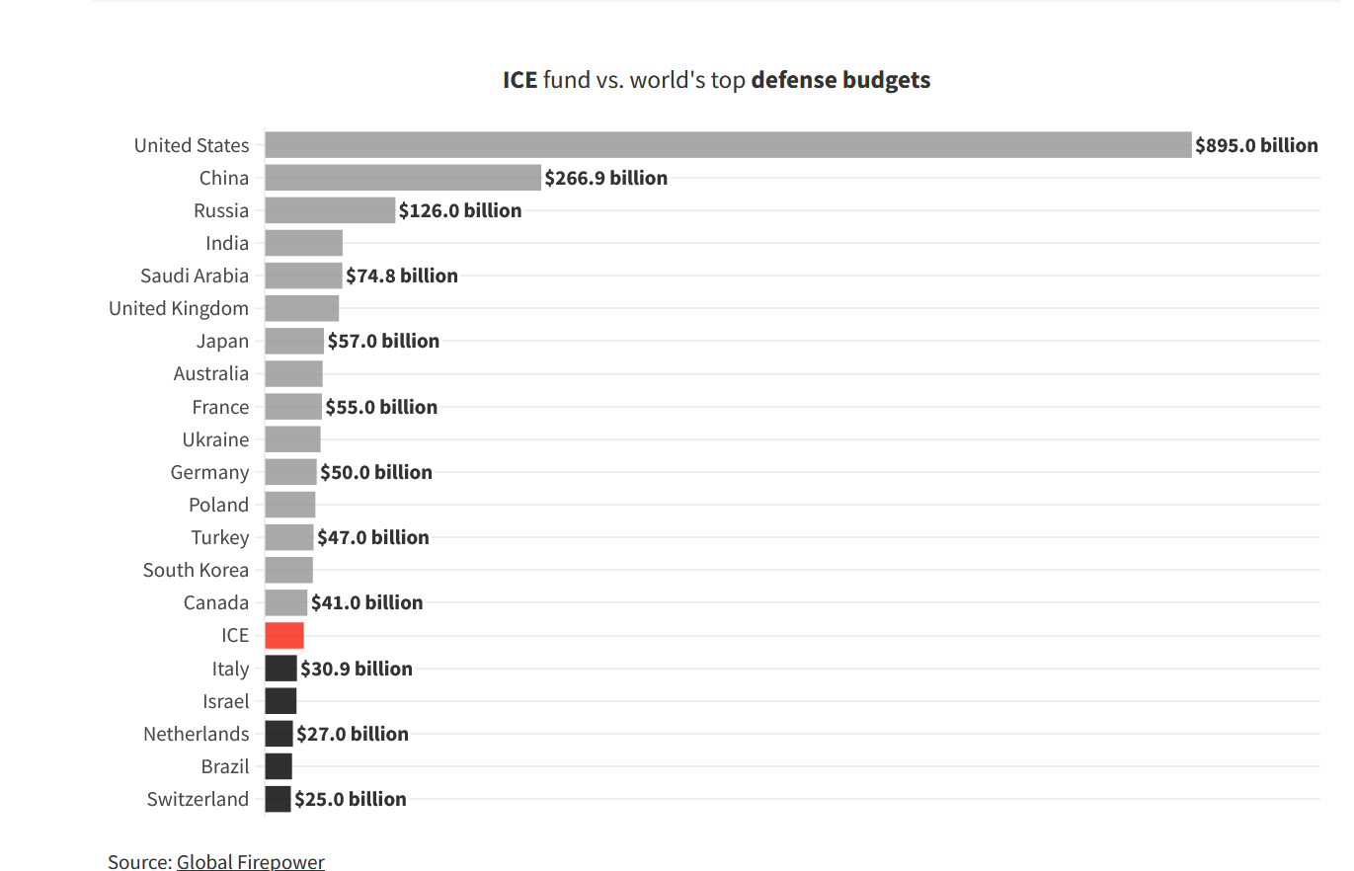Click the "France" axis label
1354x871 pixels.
click(x=221, y=407)
